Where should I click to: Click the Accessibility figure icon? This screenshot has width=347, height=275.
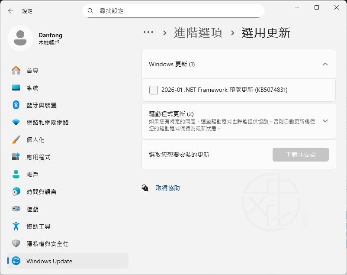(x=16, y=226)
